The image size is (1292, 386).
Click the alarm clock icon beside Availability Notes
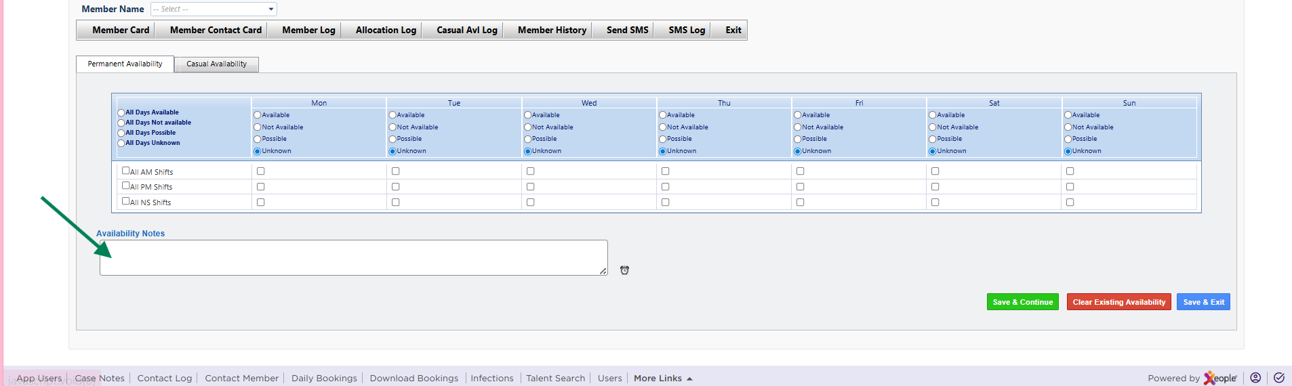[x=624, y=270]
